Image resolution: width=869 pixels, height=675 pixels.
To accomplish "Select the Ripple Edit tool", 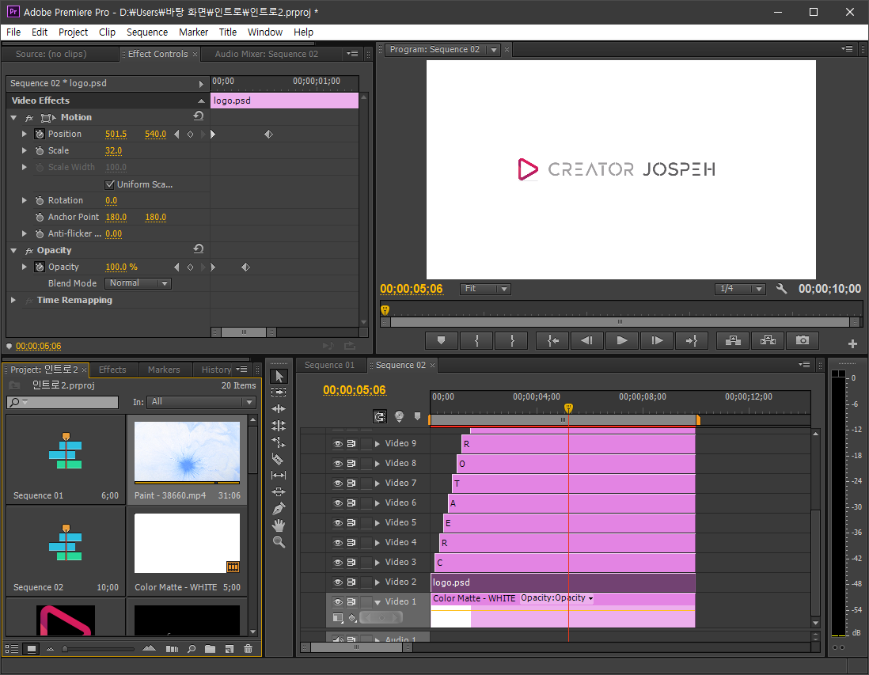I will [x=279, y=408].
